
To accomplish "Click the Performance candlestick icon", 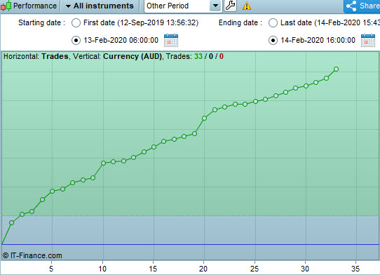I will (x=6, y=6).
